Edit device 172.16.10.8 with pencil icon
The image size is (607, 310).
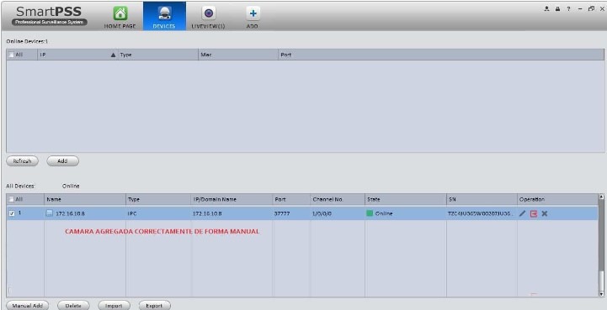[522, 213]
